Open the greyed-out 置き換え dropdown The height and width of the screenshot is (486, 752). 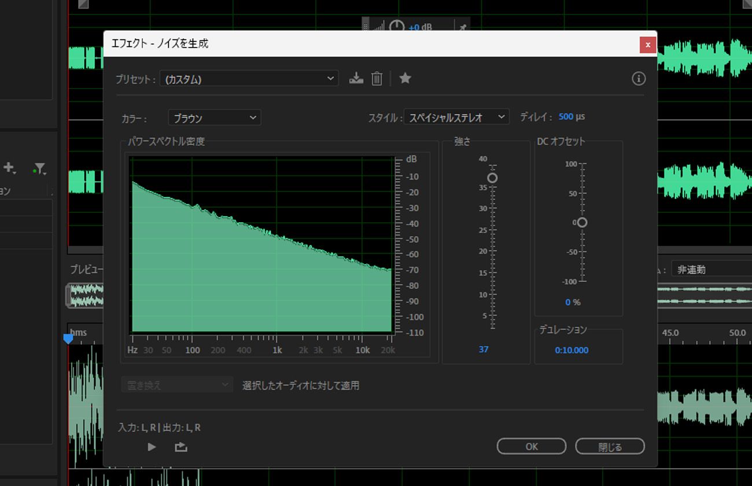(177, 385)
